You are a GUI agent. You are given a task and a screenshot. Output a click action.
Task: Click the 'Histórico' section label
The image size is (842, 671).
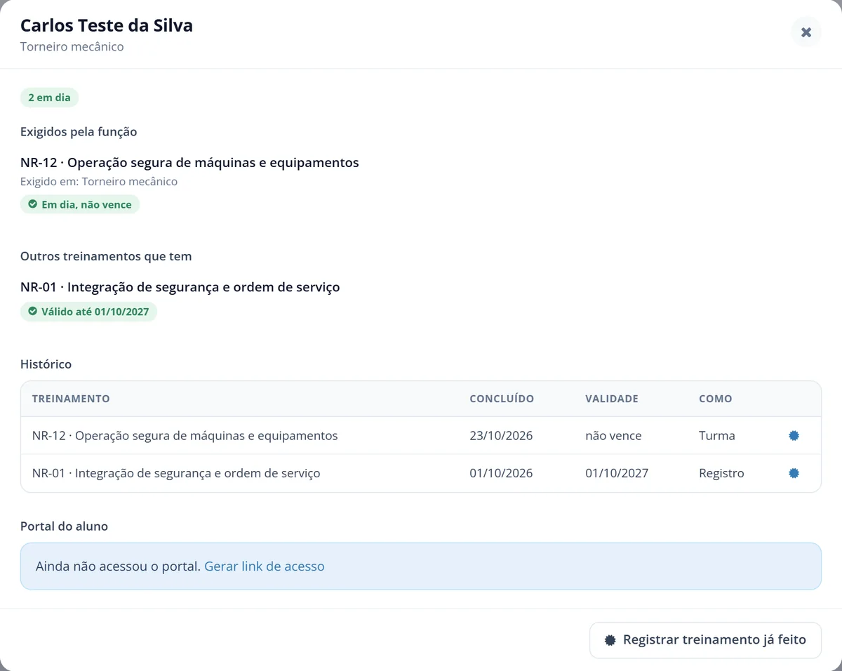(x=46, y=364)
